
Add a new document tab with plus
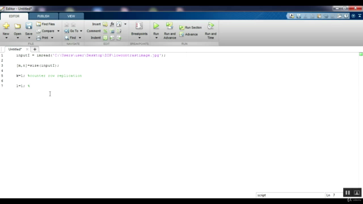(35, 49)
